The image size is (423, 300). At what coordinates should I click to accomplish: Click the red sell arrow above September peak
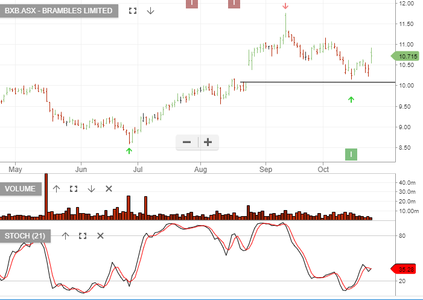pyautogui.click(x=285, y=6)
